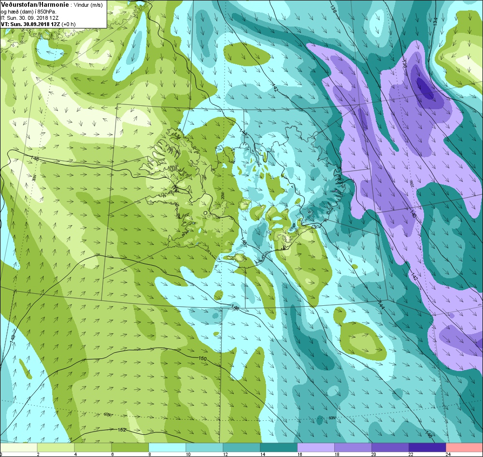Viewport: 483px width, 457px height.
Task: Select the light green 2–4 m/s legend swatch
Action: [x=56, y=447]
